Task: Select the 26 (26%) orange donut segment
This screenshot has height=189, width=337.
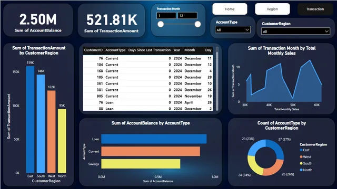Action: click(274, 168)
